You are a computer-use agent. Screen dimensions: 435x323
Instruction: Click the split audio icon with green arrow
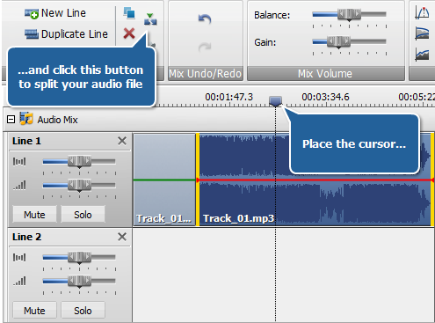click(150, 19)
